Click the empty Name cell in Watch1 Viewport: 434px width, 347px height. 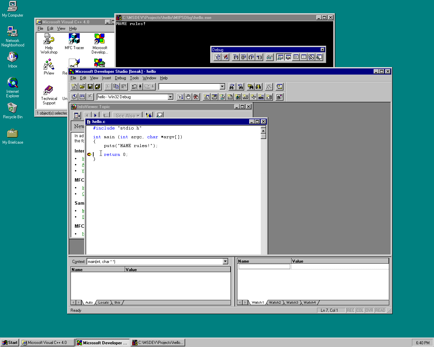[264, 267]
